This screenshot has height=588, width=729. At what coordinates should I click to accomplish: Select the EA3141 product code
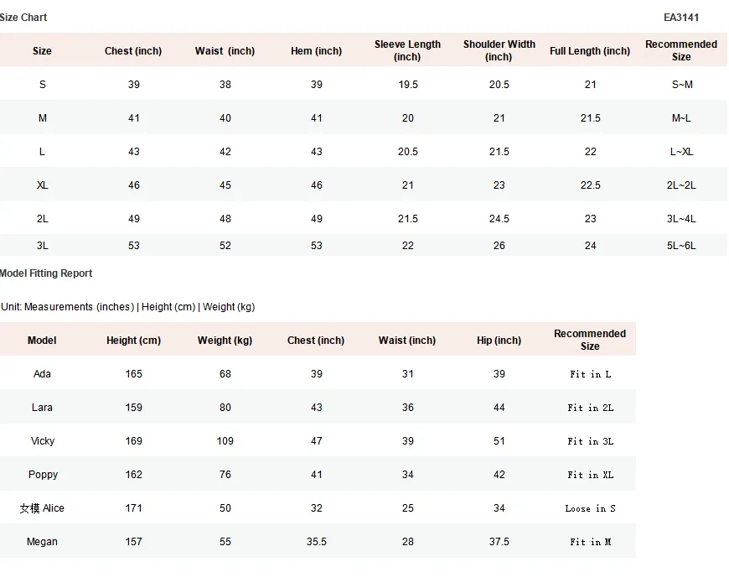[x=681, y=18]
